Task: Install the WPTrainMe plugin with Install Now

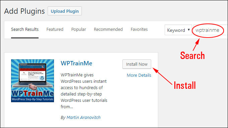Action: (x=137, y=64)
